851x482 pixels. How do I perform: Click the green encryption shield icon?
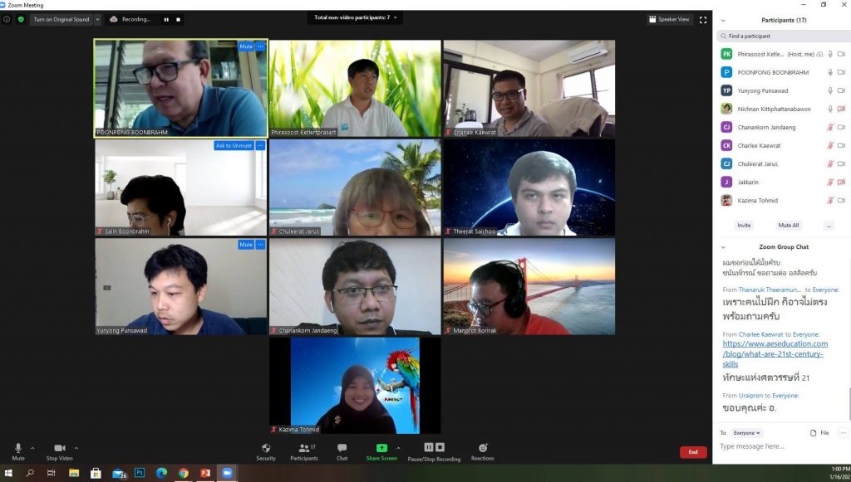(21, 19)
